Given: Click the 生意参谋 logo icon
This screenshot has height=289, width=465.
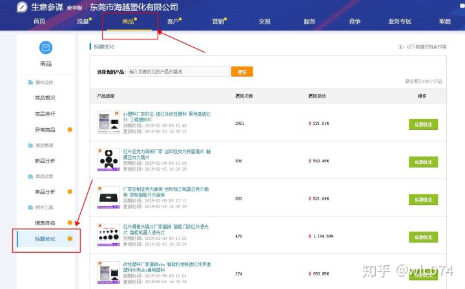Looking at the screenshot, I should (x=22, y=7).
